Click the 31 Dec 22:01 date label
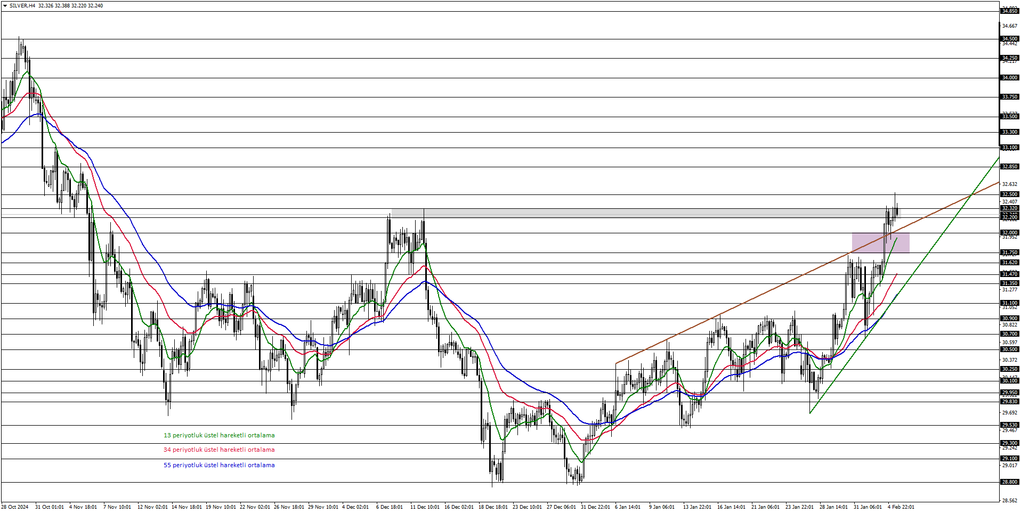 (x=595, y=507)
